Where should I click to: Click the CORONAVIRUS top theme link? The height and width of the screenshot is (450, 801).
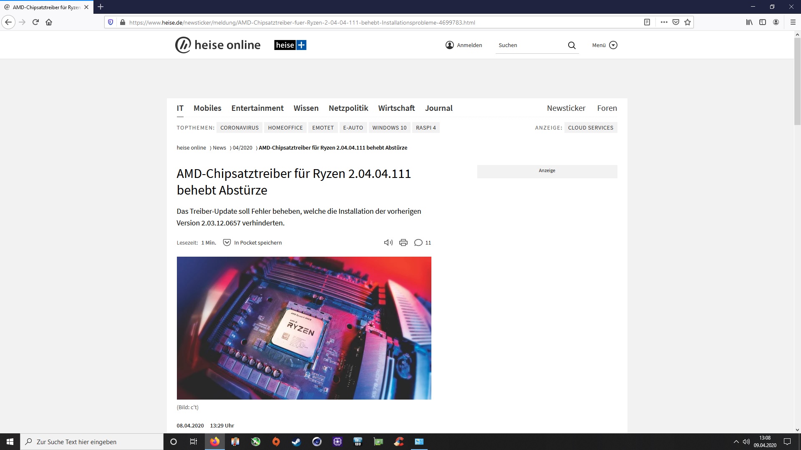tap(239, 127)
